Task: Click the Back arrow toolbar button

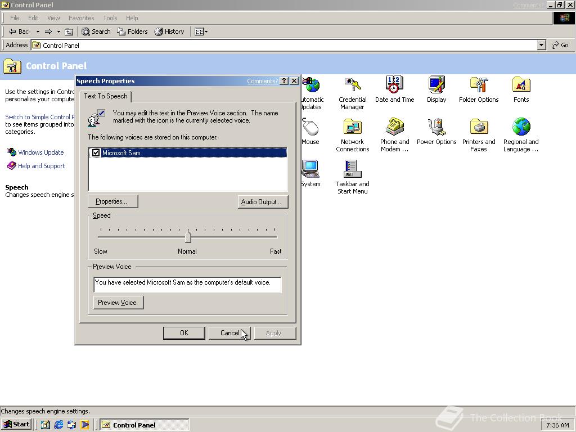Action: pyautogui.click(x=19, y=31)
